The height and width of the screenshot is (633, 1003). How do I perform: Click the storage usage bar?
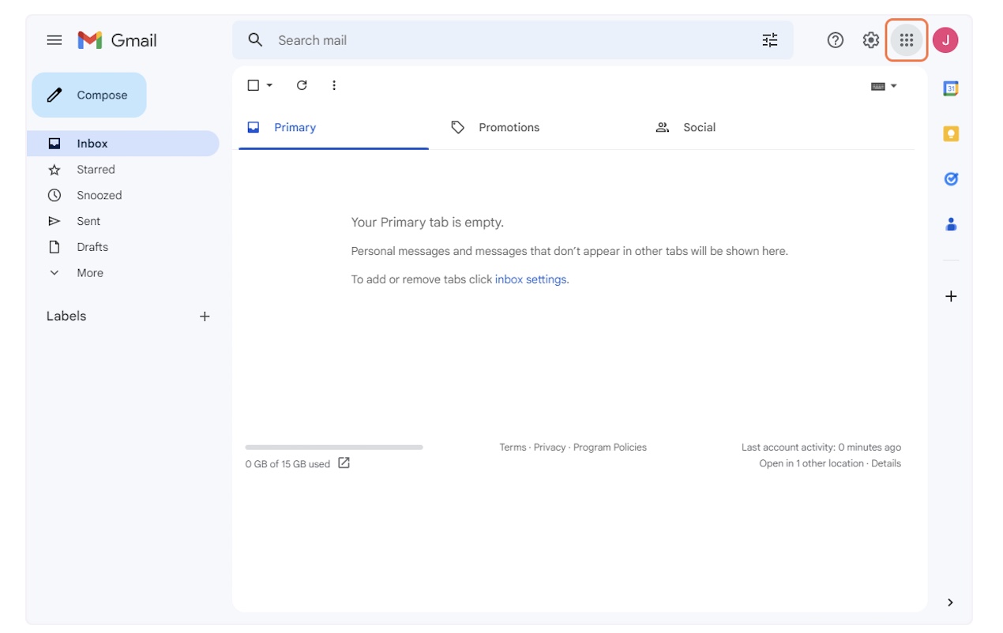tap(334, 448)
